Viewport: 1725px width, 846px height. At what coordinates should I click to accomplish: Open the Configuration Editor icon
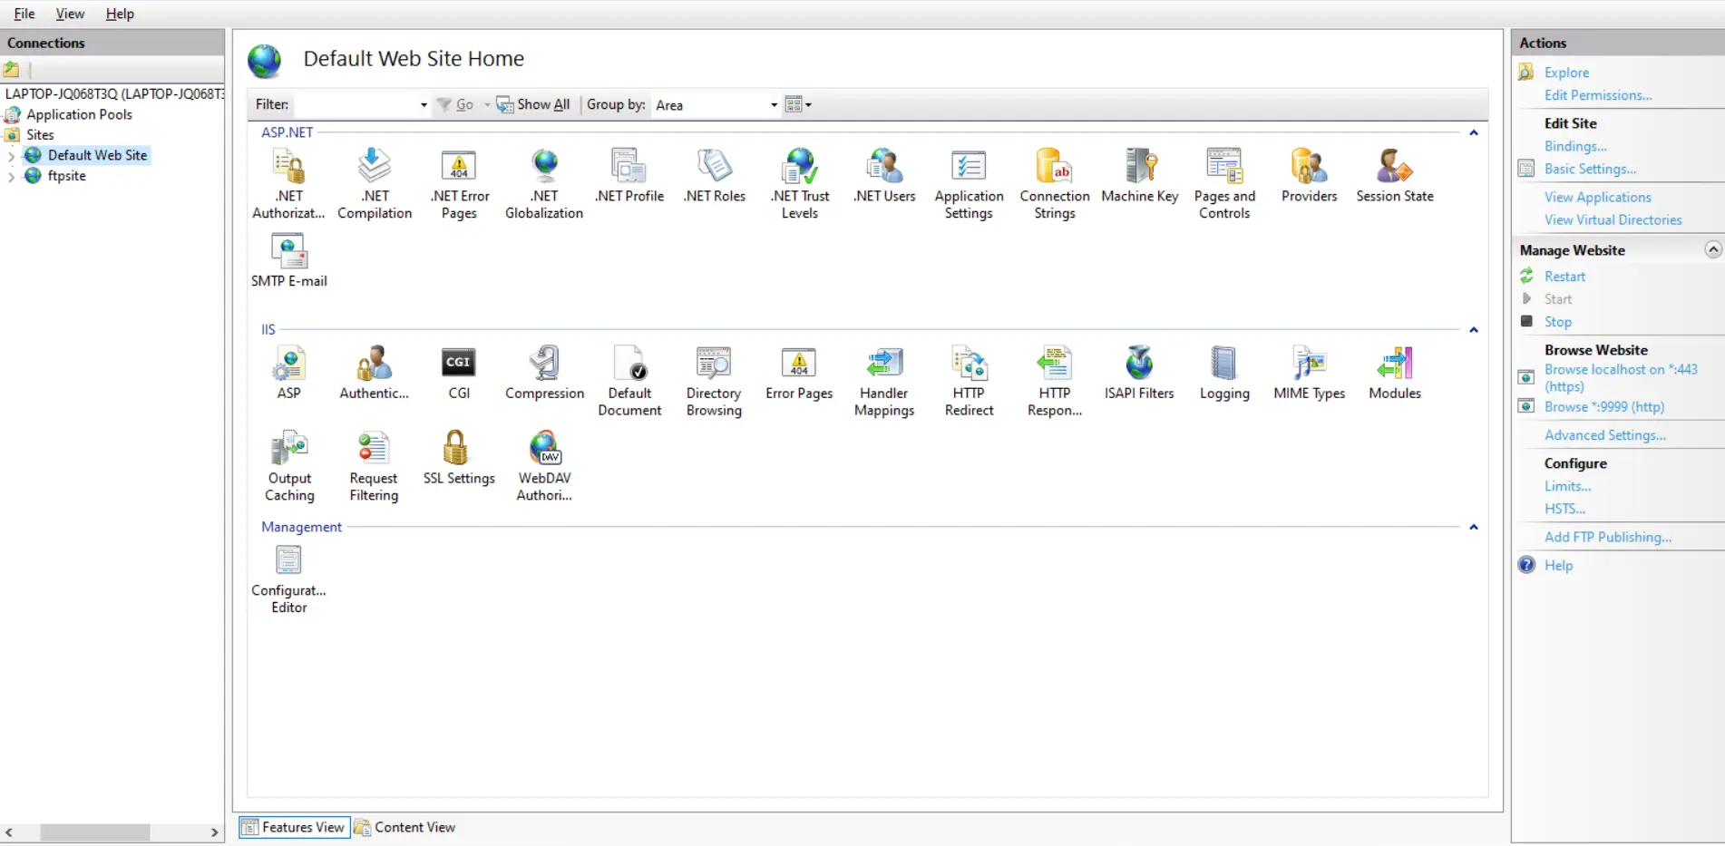288,561
